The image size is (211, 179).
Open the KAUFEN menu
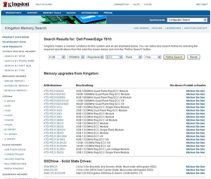pyautogui.click(x=71, y=13)
